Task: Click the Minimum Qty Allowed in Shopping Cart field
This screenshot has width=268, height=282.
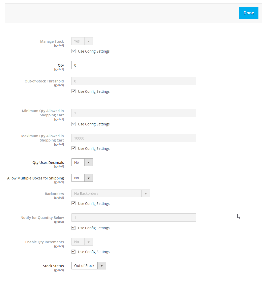Action: coord(134,113)
